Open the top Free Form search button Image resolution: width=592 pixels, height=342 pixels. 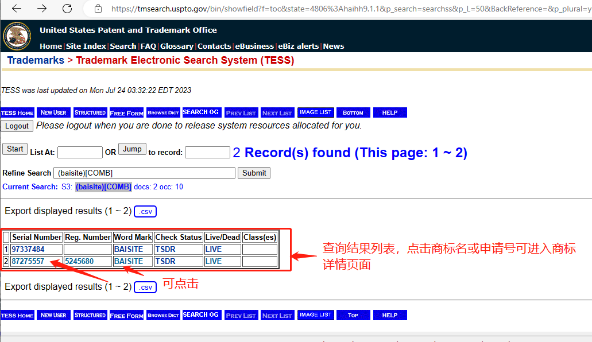(x=126, y=113)
